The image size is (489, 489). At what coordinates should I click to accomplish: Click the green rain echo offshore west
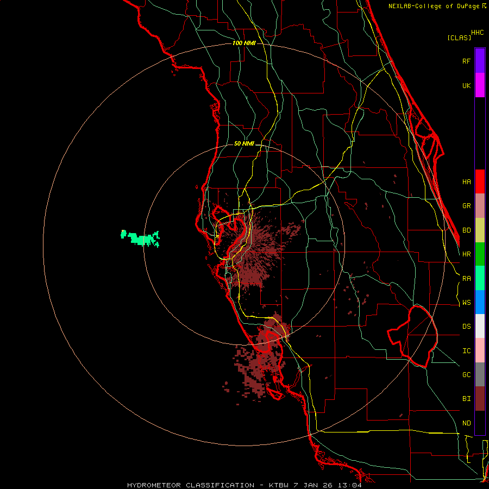(140, 239)
